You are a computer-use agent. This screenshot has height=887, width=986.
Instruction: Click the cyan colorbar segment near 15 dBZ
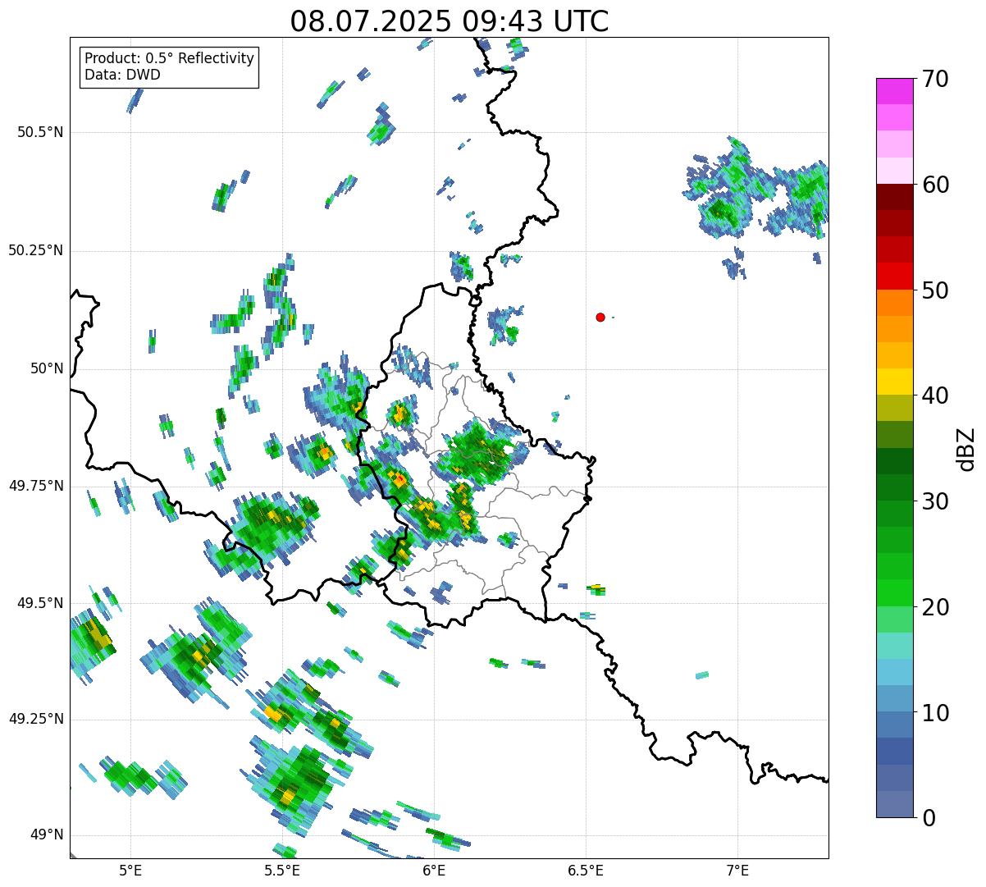(x=895, y=646)
